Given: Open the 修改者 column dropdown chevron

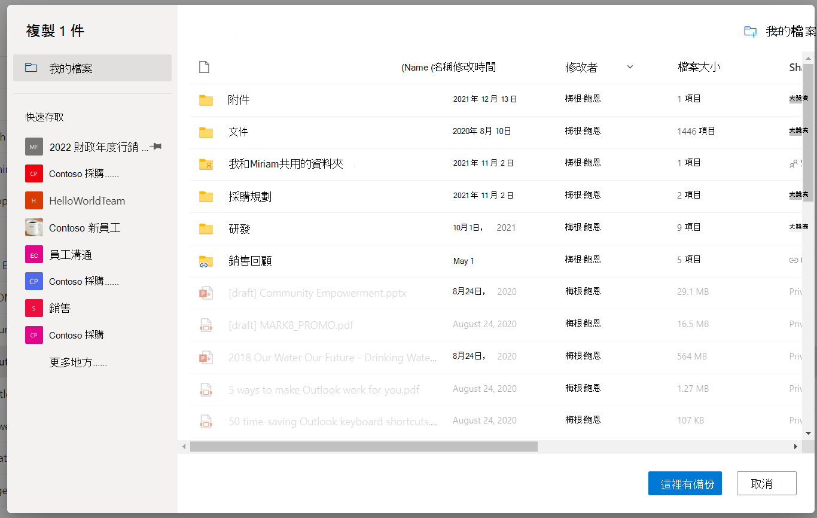Looking at the screenshot, I should [630, 67].
